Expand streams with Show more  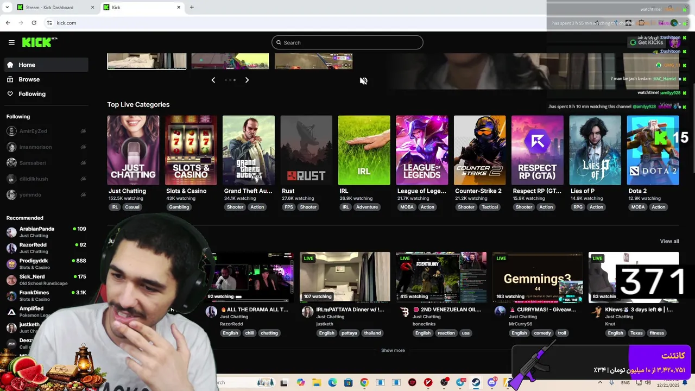[393, 350]
